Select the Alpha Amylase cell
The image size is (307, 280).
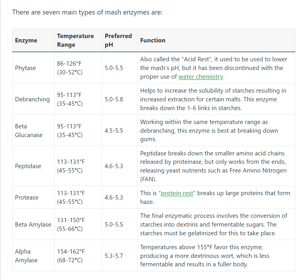pyautogui.click(x=33, y=256)
